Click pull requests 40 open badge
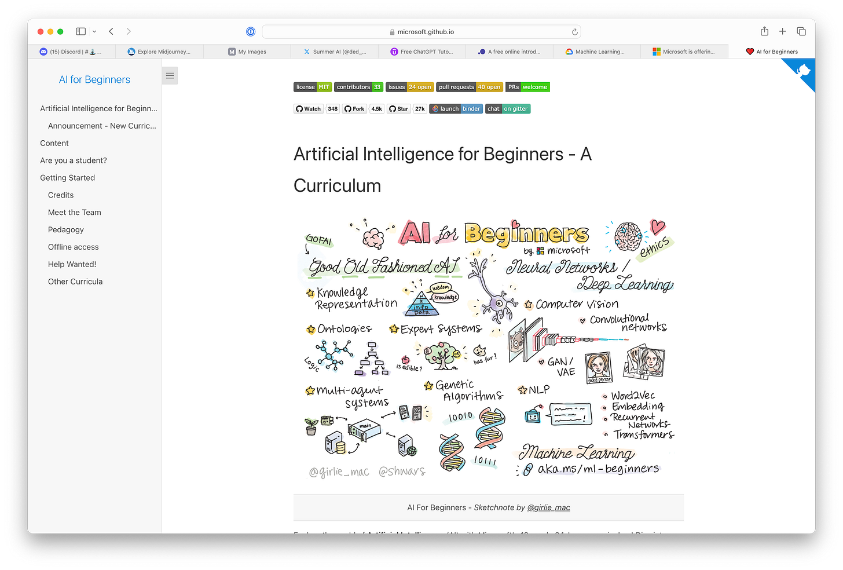843x570 pixels. (x=470, y=87)
